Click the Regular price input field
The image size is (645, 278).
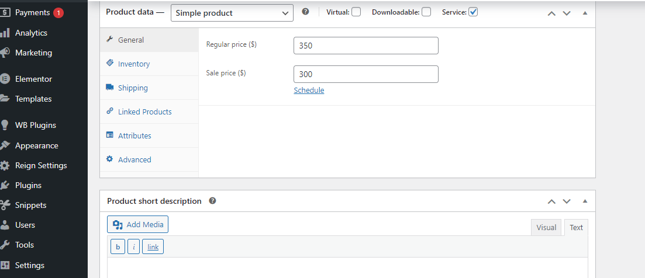[366, 46]
